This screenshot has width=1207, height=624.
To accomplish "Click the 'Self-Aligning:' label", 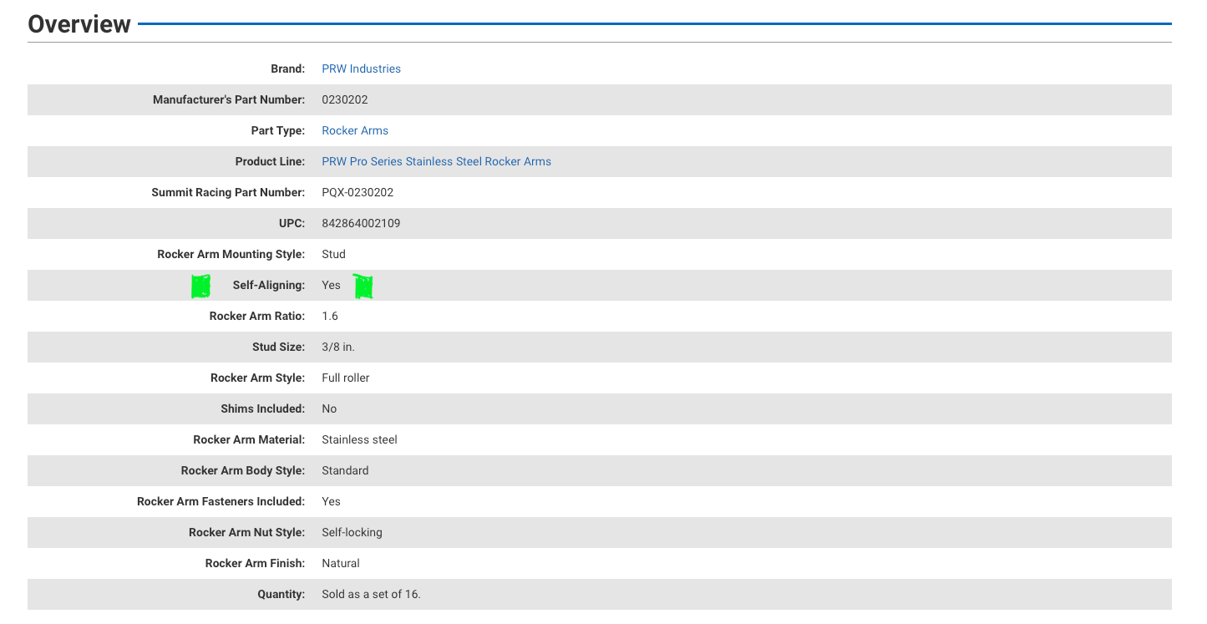I will coord(269,285).
